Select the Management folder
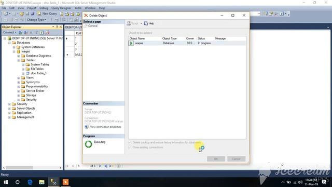 25,117
